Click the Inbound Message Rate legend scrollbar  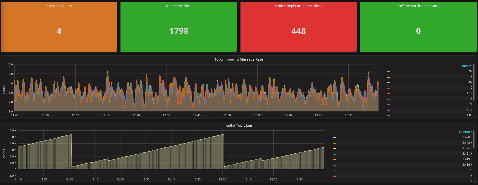coord(474,82)
